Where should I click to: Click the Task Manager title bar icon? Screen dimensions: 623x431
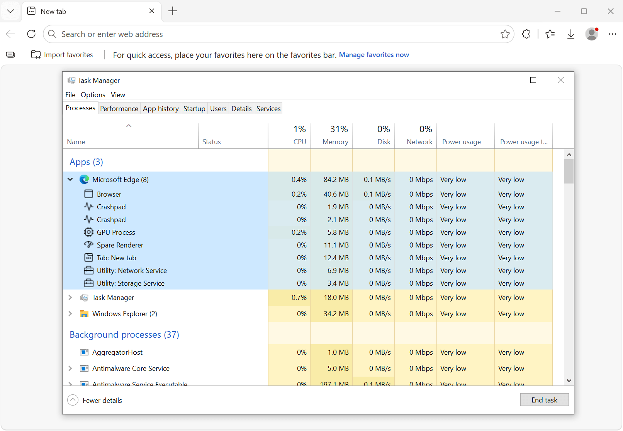point(71,80)
